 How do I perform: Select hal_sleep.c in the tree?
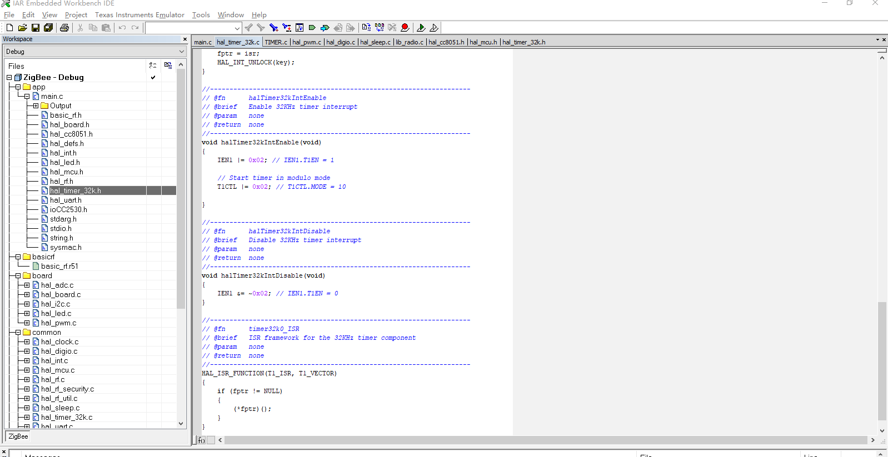coord(60,408)
